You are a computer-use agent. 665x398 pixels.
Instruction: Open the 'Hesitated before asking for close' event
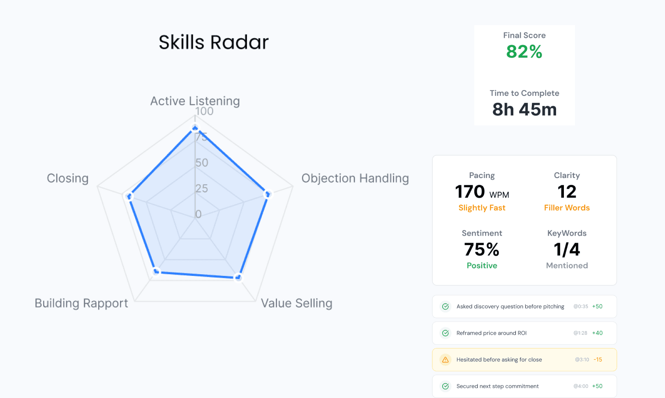tap(524, 360)
